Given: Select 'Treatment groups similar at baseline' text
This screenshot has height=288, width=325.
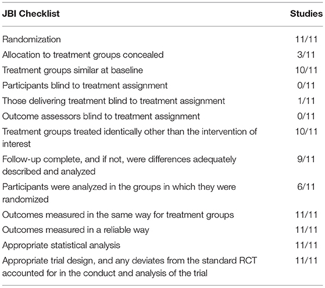Looking at the screenshot, I should click(73, 70).
